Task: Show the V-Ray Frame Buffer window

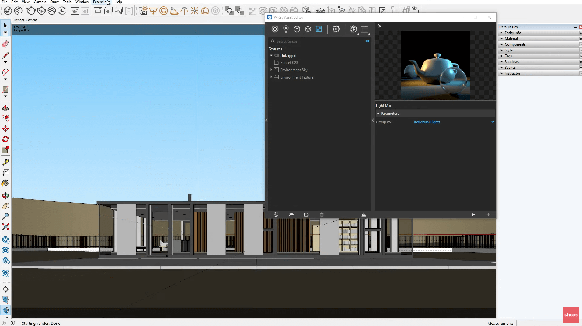Action: 364,29
